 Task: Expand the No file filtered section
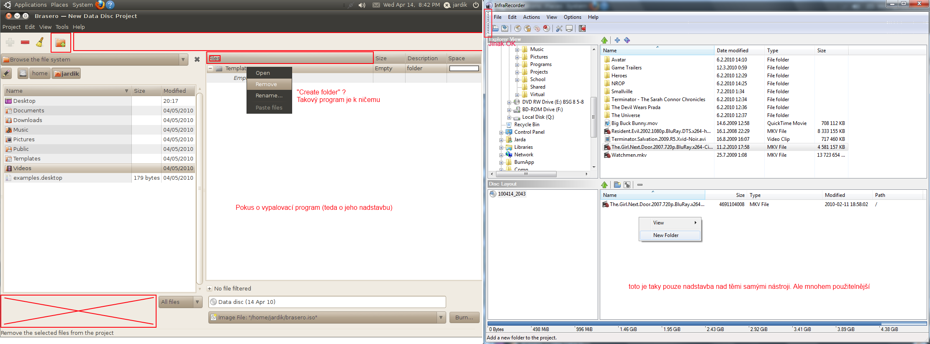pos(210,289)
